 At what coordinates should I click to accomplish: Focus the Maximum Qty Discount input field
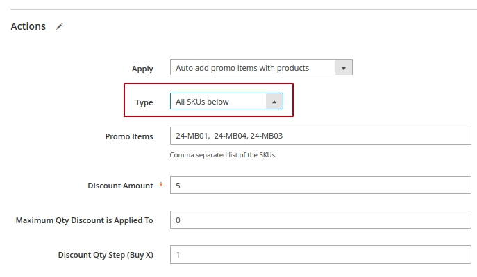320,220
